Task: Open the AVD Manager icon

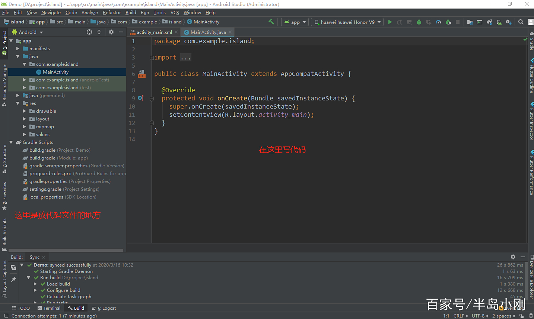Action: (x=499, y=22)
